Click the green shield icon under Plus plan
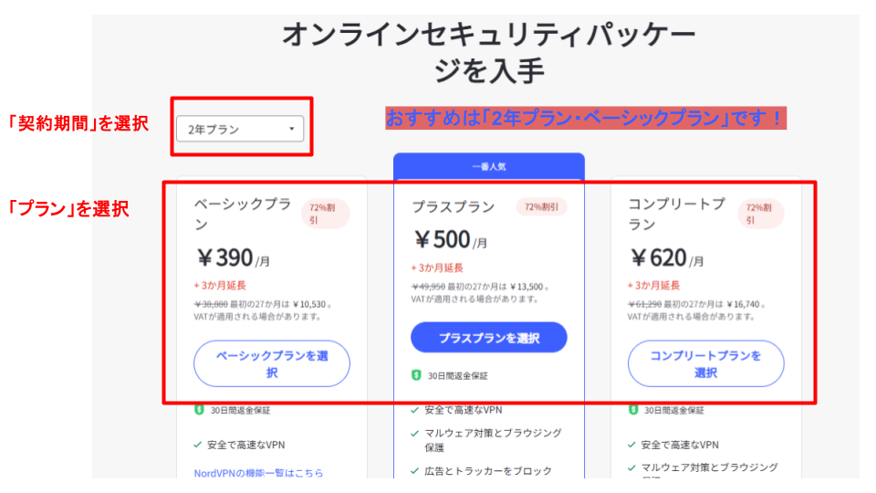This screenshot has width=876, height=493. (416, 375)
